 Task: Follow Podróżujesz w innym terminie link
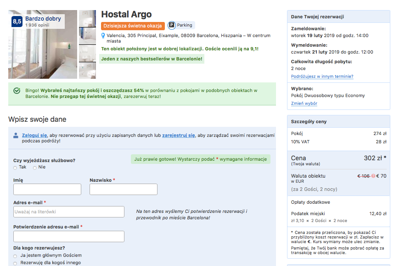point(322,76)
